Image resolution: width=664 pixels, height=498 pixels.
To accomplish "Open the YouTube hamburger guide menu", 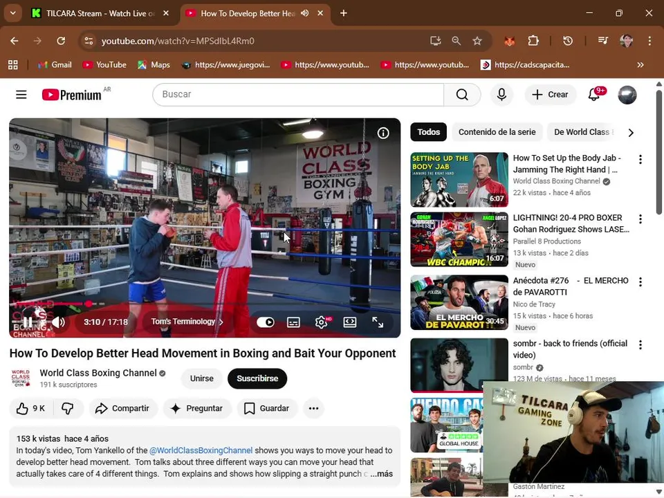I will 21,95.
